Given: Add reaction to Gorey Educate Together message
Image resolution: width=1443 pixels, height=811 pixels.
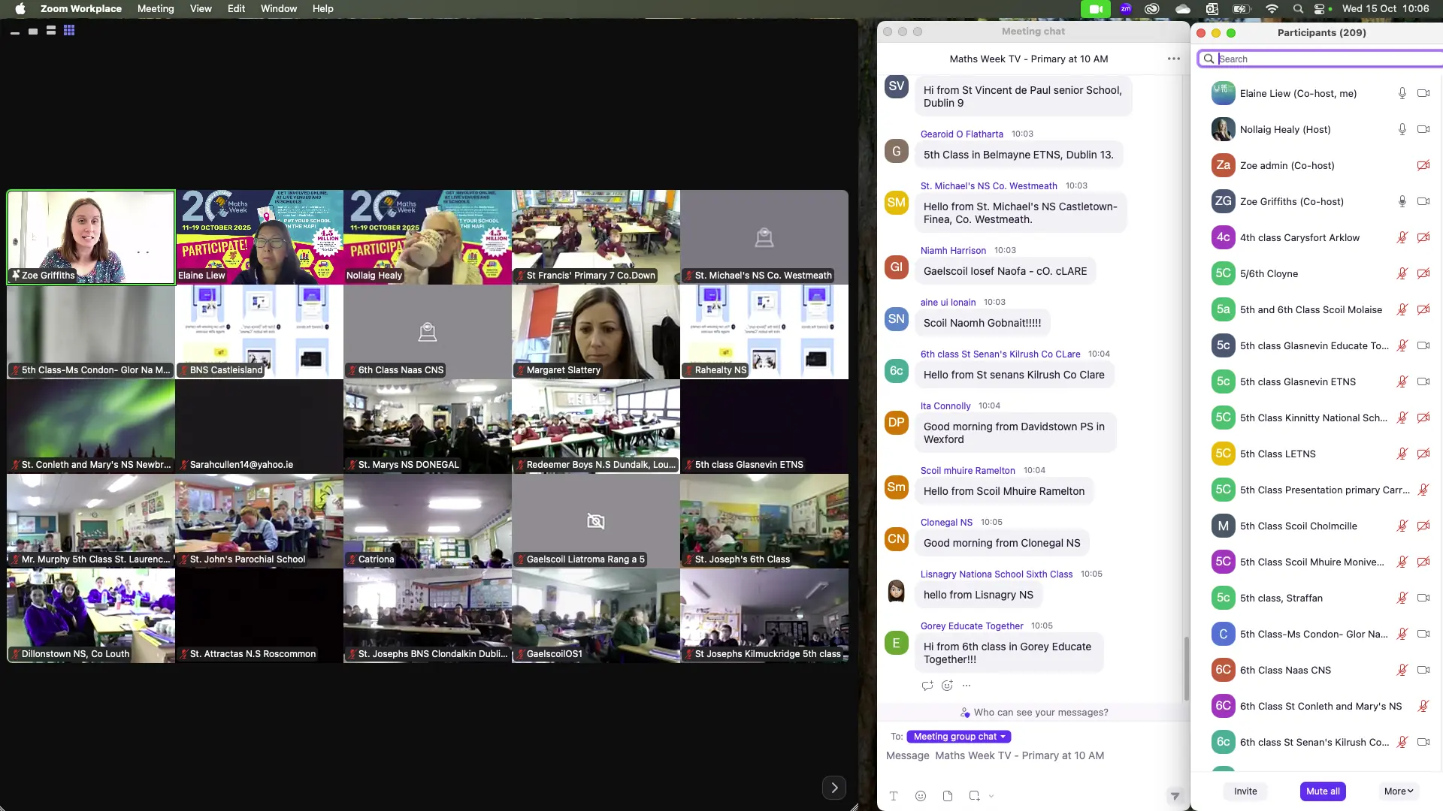Looking at the screenshot, I should pos(947,686).
